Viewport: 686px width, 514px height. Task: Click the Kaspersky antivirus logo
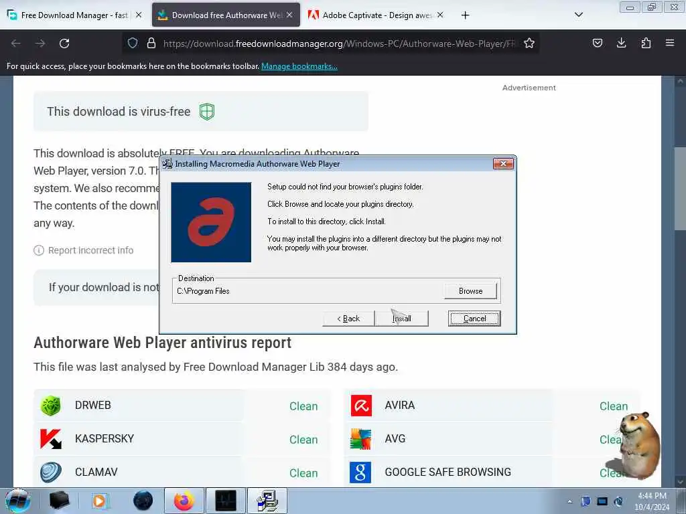pyautogui.click(x=51, y=439)
